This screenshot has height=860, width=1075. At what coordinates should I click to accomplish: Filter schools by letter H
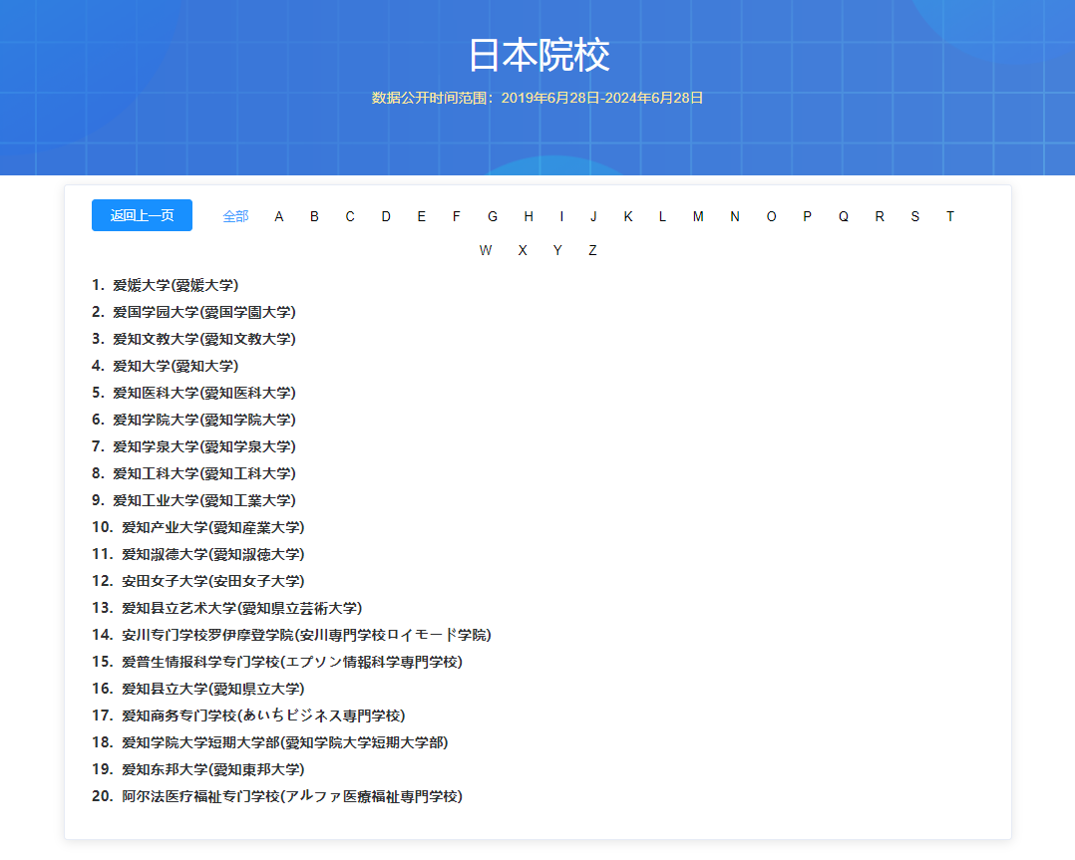(x=529, y=216)
